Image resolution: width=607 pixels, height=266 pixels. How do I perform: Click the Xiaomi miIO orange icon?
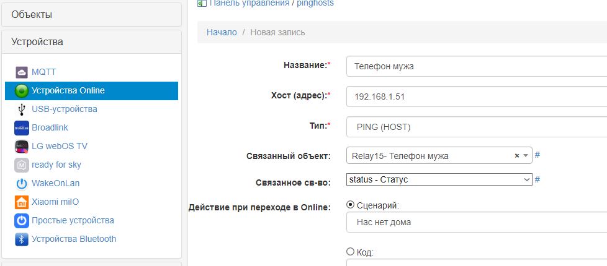pos(22,202)
